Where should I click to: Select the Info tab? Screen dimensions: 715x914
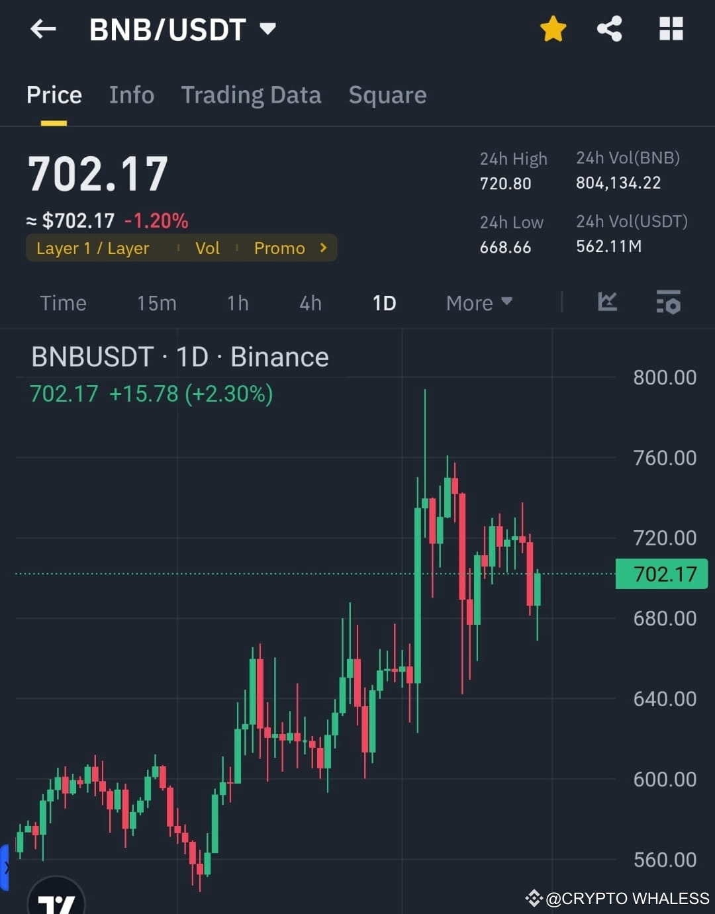coord(131,95)
